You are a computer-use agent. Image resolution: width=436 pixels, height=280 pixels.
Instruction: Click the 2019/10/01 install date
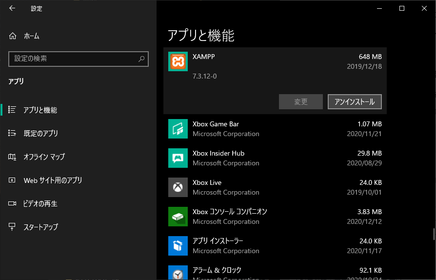coord(364,192)
